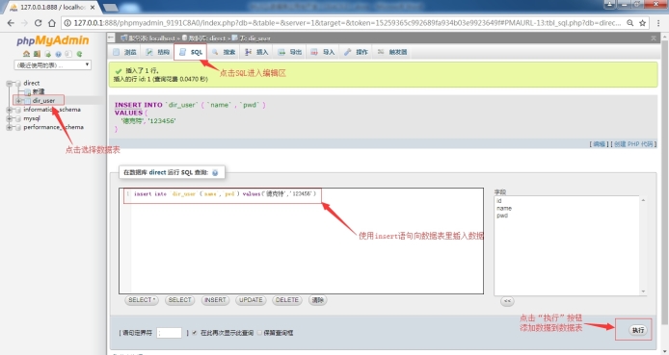Open the query window icon in sidebar

[x=48, y=54]
